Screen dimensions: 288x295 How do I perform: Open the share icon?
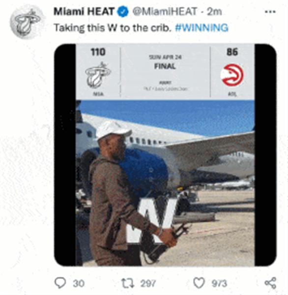click(x=270, y=283)
